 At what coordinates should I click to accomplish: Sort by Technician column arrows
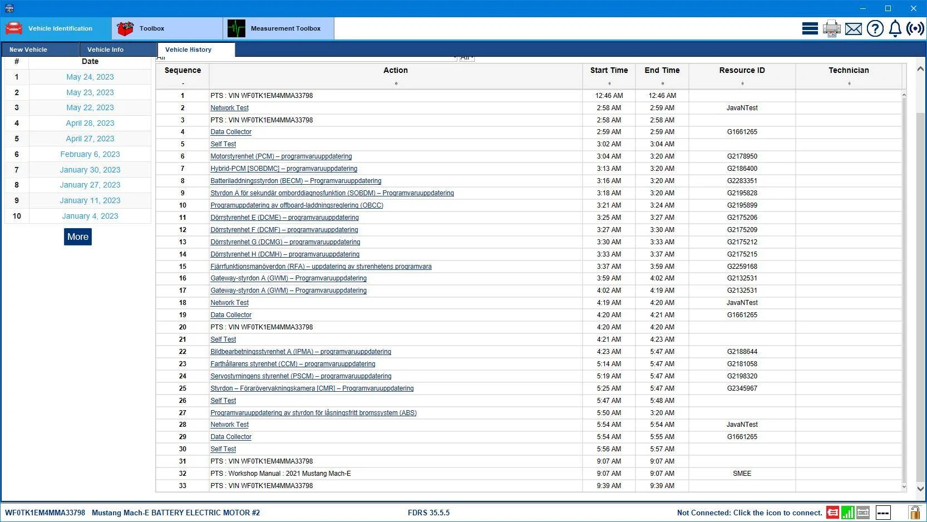pos(849,83)
